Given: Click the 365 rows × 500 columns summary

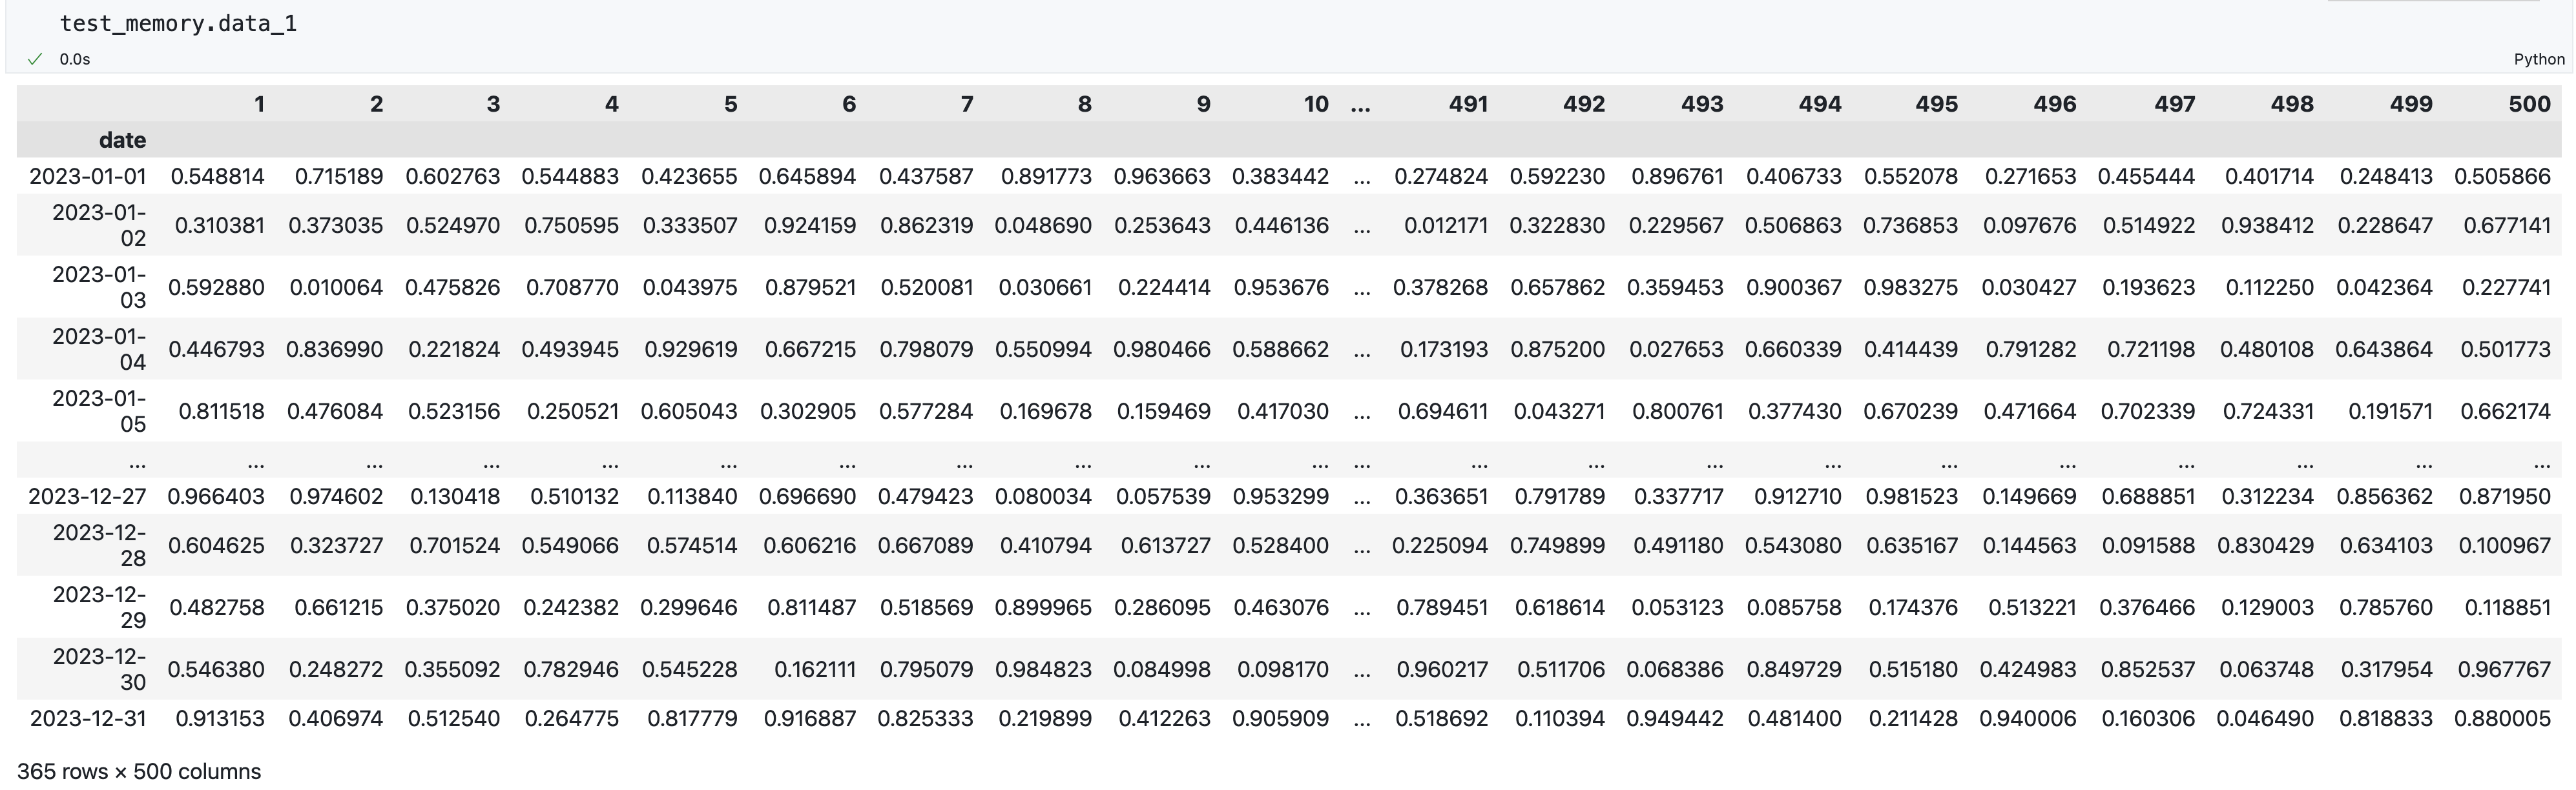Looking at the screenshot, I should (139, 771).
